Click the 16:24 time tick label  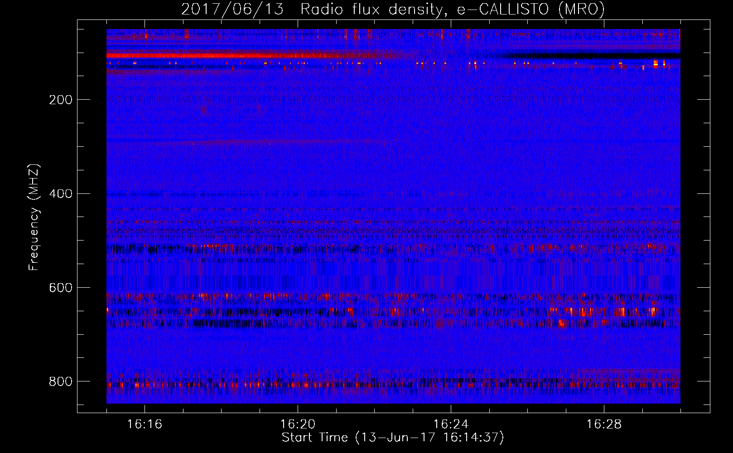click(451, 424)
